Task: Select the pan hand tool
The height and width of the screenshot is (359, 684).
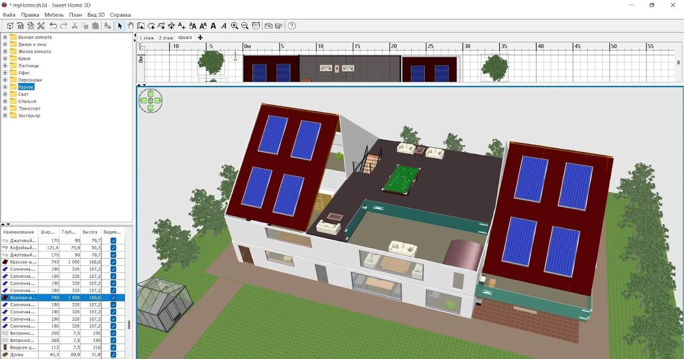Action: (130, 26)
